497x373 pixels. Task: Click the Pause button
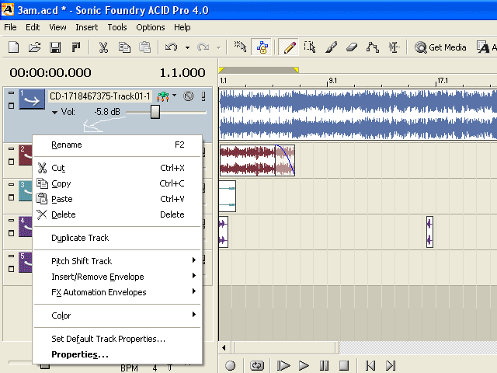tap(324, 365)
